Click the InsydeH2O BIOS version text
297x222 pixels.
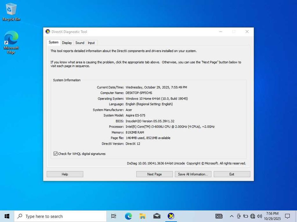(150, 121)
